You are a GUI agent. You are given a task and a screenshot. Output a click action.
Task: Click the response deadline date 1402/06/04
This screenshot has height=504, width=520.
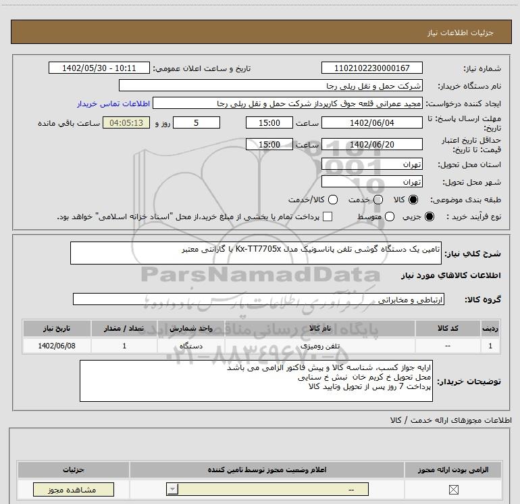pyautogui.click(x=371, y=122)
